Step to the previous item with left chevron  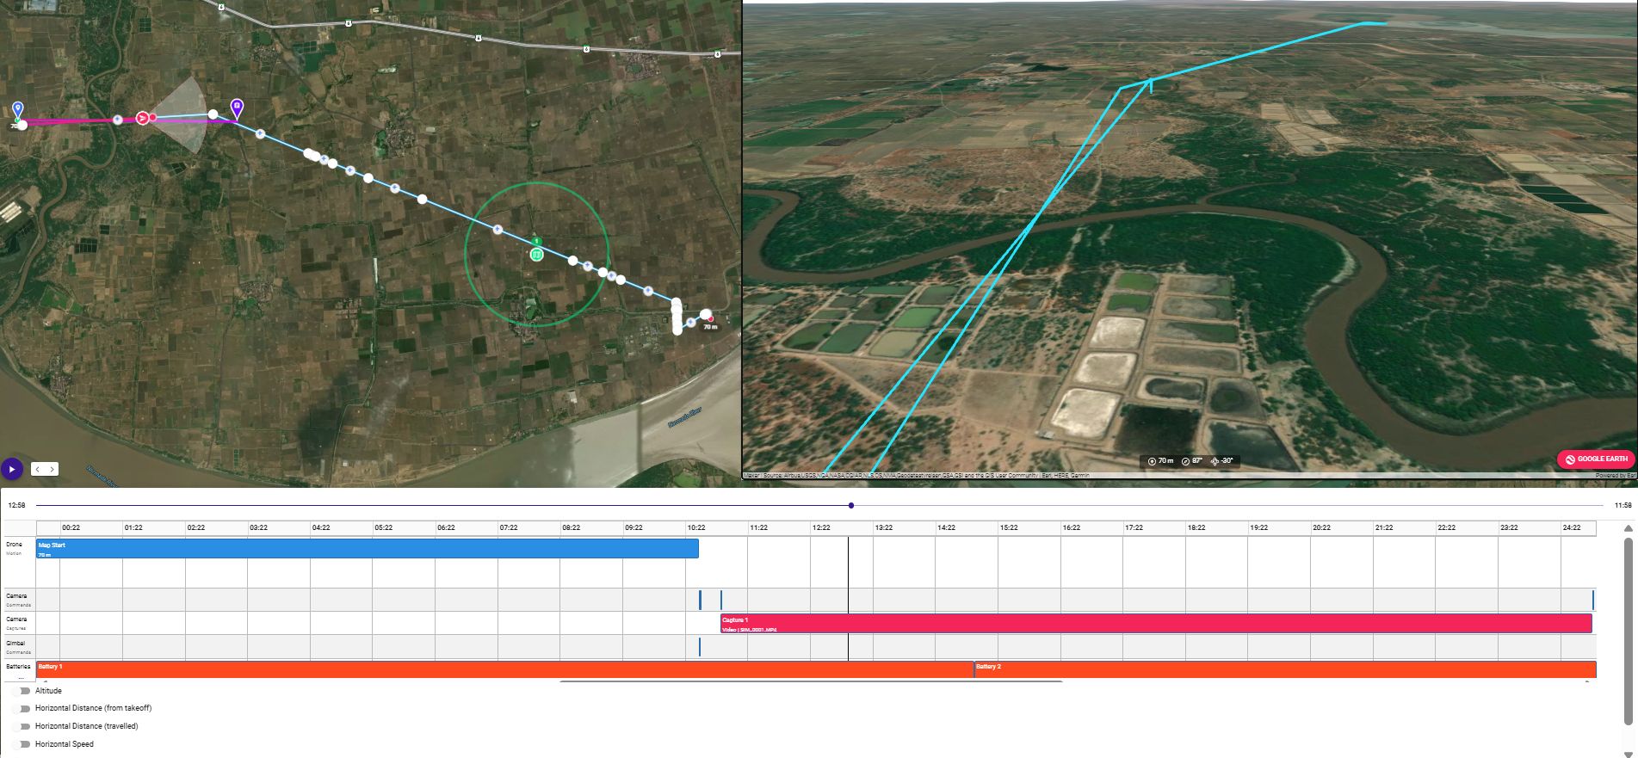[x=39, y=469]
